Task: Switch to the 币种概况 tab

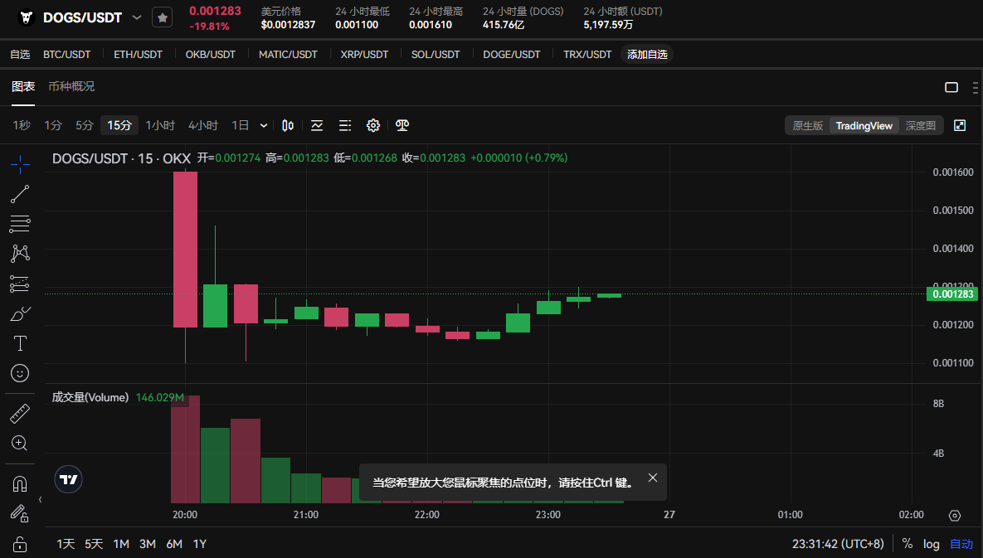Action: [71, 86]
